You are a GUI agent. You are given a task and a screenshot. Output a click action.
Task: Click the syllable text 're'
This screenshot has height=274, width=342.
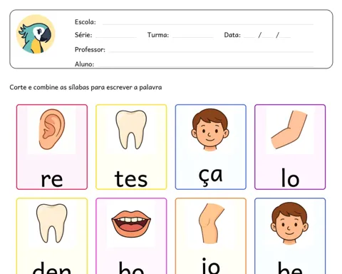point(52,180)
